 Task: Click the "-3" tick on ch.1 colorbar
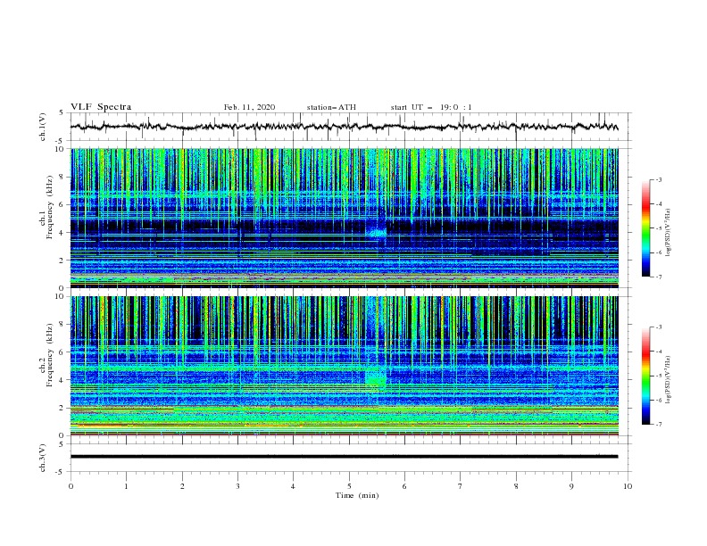tap(659, 179)
